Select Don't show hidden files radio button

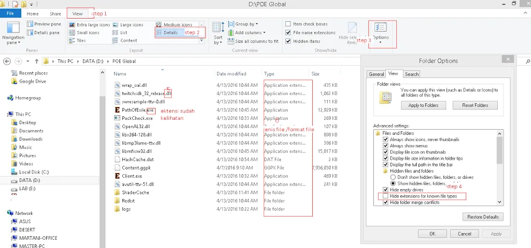pyautogui.click(x=393, y=177)
